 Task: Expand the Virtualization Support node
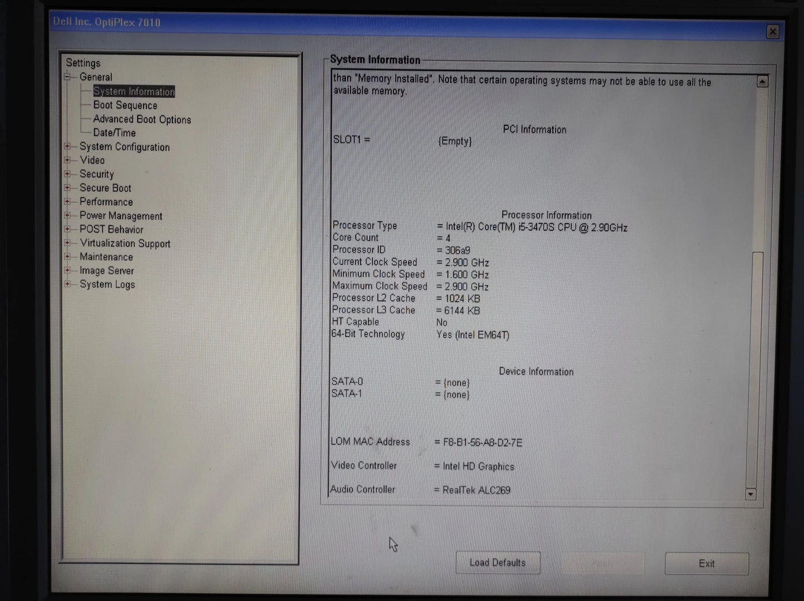(67, 243)
